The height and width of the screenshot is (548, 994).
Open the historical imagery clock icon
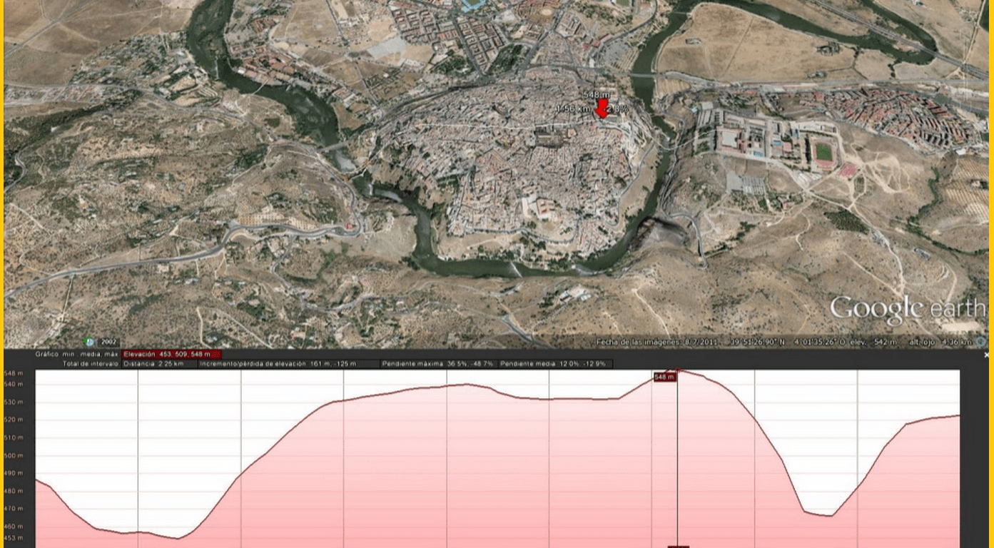point(90,342)
